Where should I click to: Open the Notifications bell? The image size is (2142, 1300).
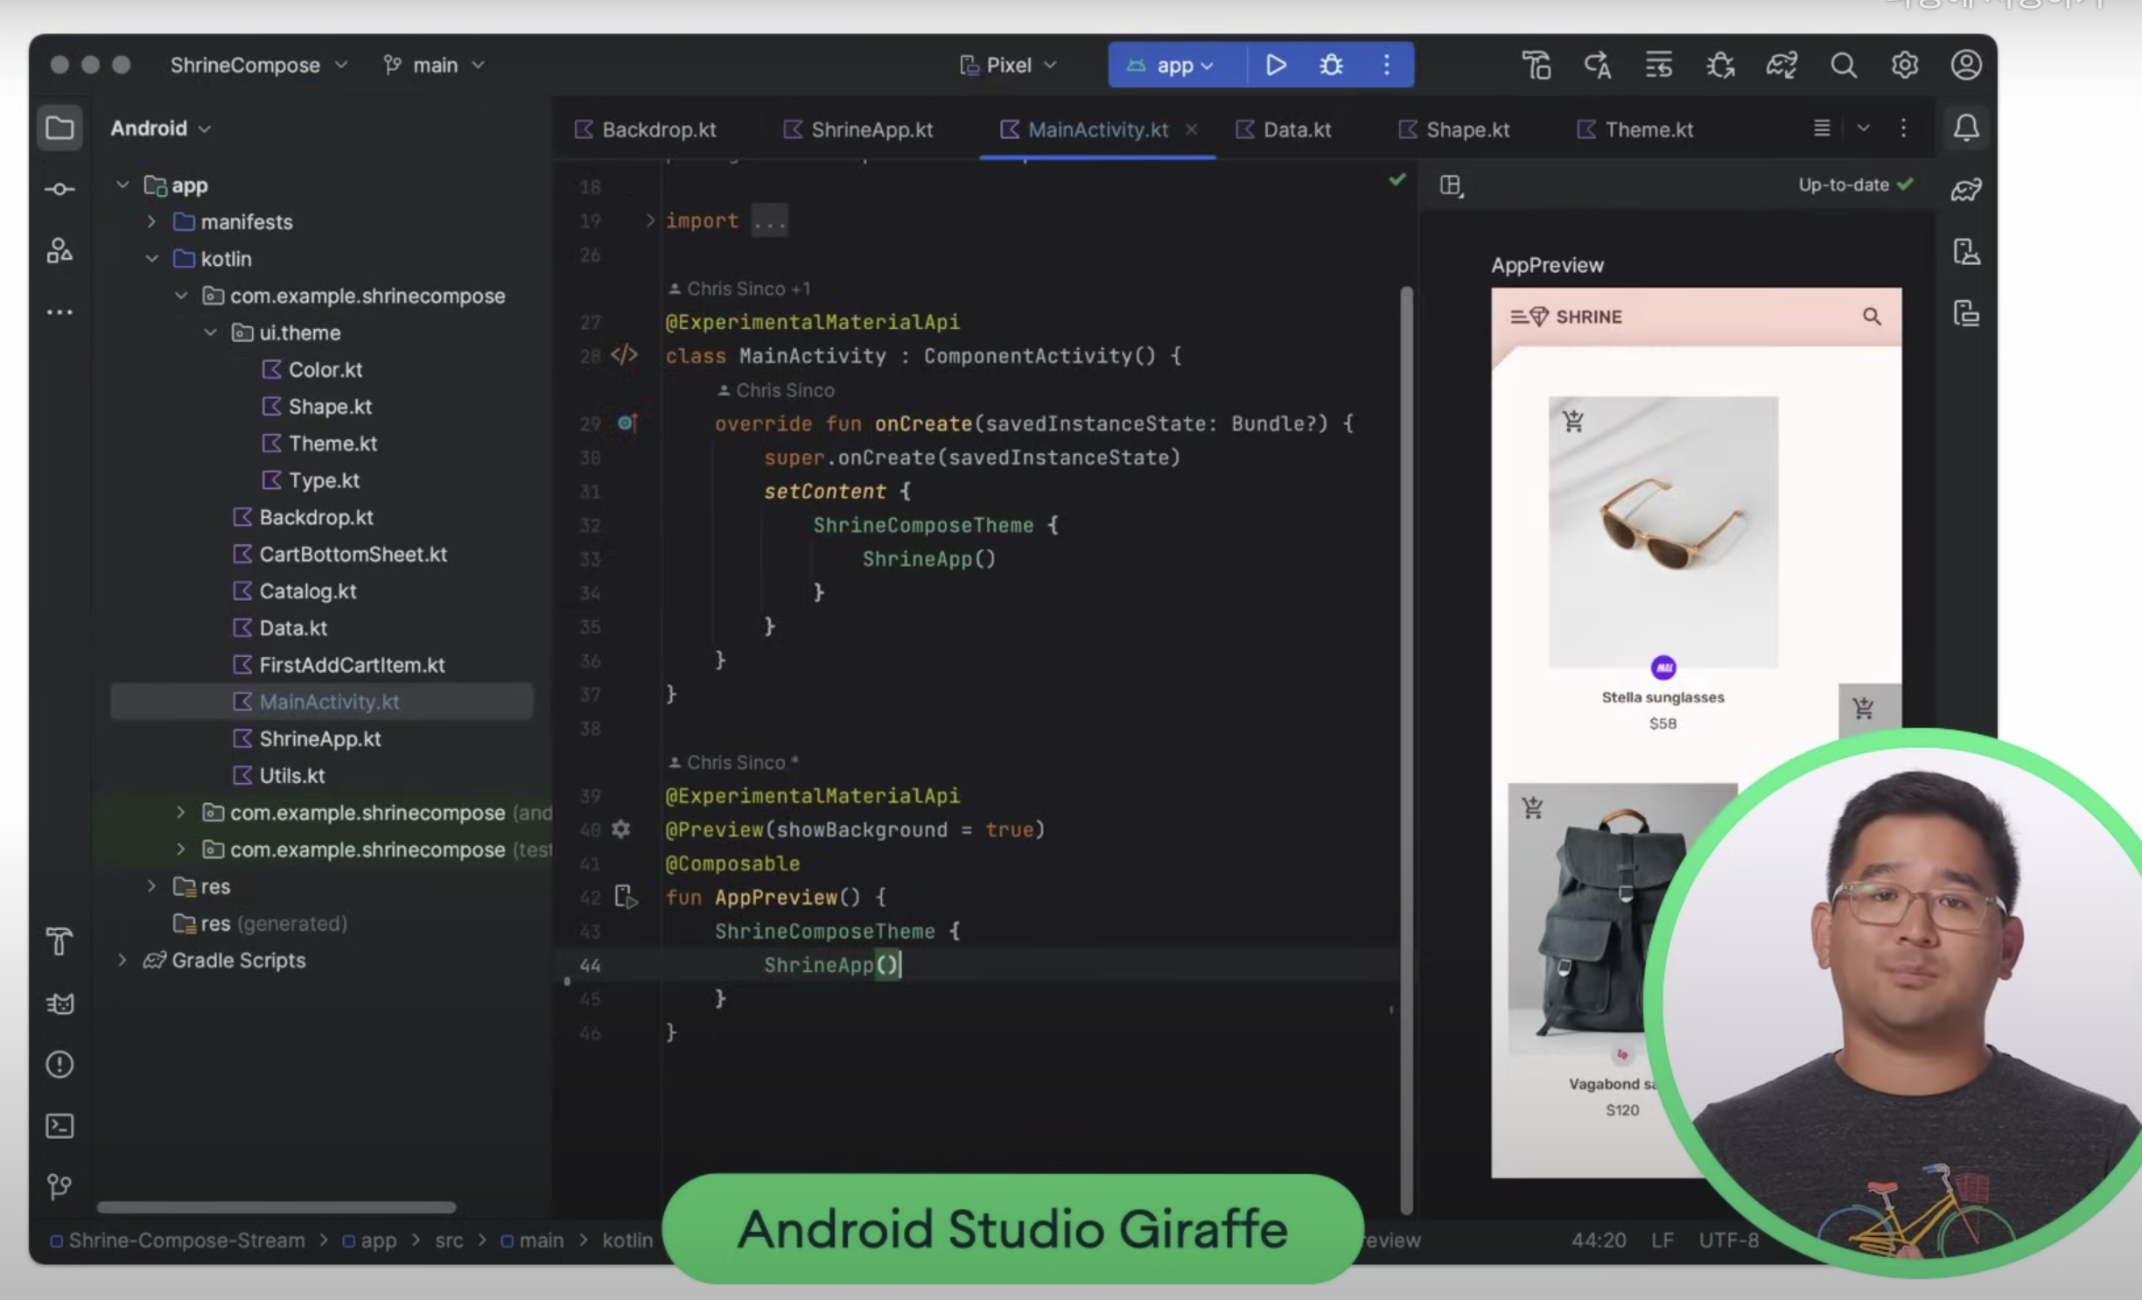pos(1966,129)
